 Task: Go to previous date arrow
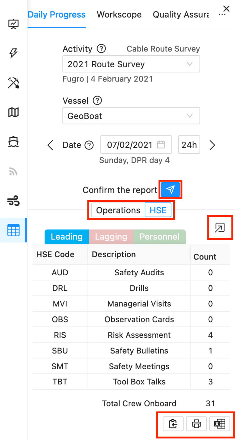50,145
